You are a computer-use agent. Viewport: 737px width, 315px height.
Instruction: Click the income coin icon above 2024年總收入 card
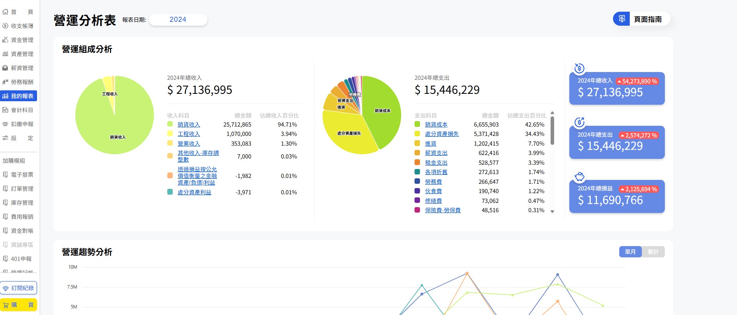pos(579,69)
